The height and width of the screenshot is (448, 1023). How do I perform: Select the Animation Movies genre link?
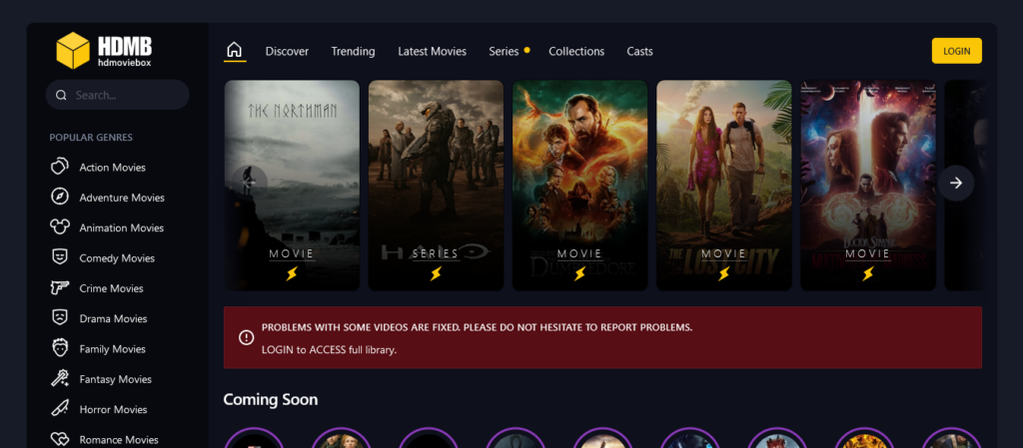(x=121, y=227)
